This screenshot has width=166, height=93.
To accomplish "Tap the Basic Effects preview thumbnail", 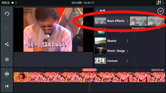I will (100, 21).
